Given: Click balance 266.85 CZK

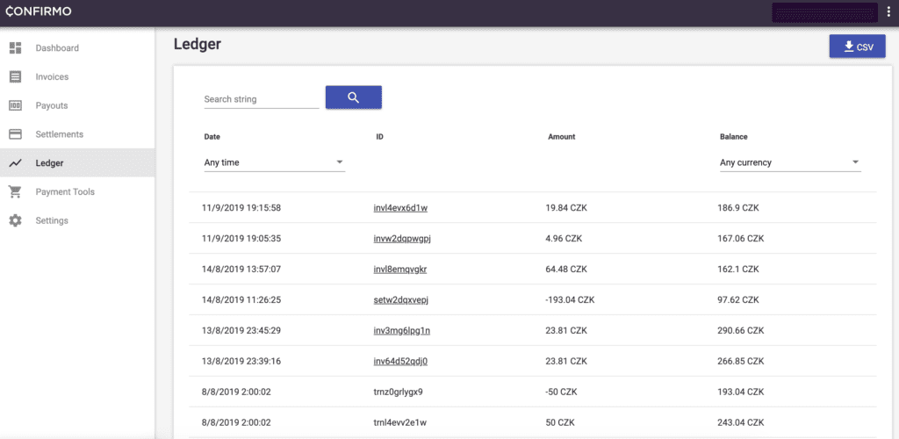Looking at the screenshot, I should 741,361.
